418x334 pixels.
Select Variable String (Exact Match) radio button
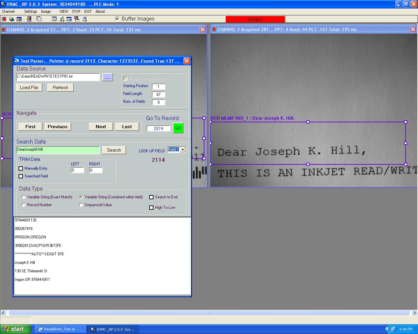click(x=24, y=197)
